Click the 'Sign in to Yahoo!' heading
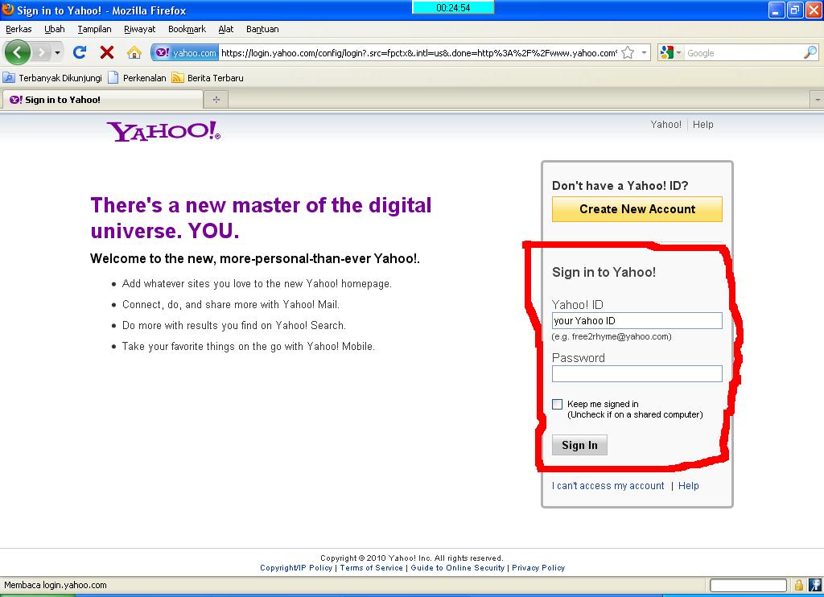 604,272
